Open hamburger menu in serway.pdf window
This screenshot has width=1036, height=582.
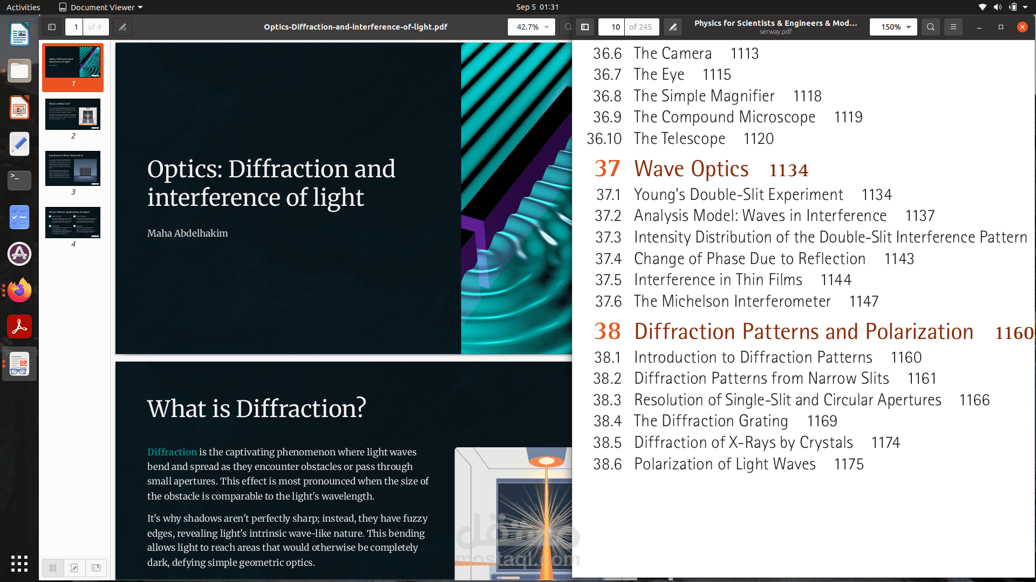point(953,27)
